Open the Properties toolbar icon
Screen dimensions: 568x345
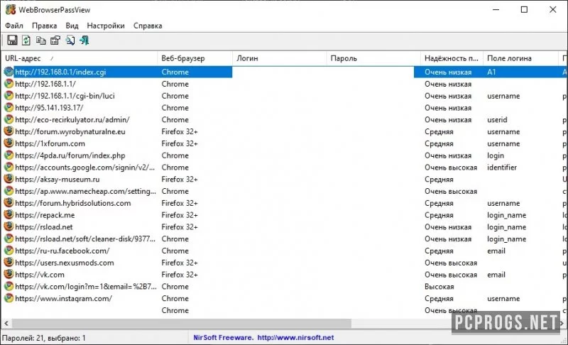coord(55,40)
